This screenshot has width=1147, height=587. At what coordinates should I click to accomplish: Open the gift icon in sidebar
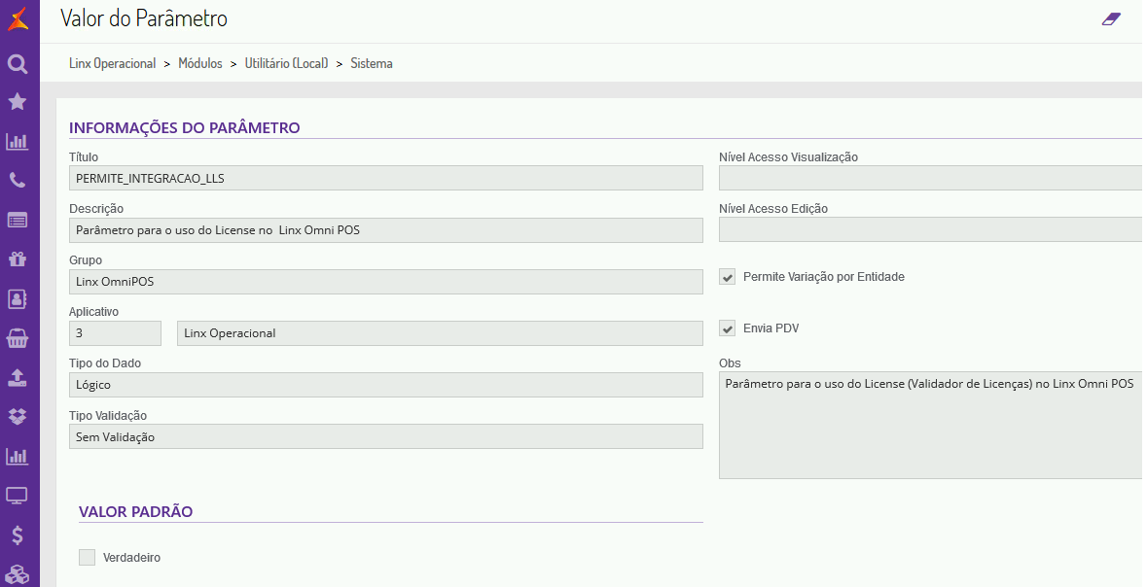18,259
